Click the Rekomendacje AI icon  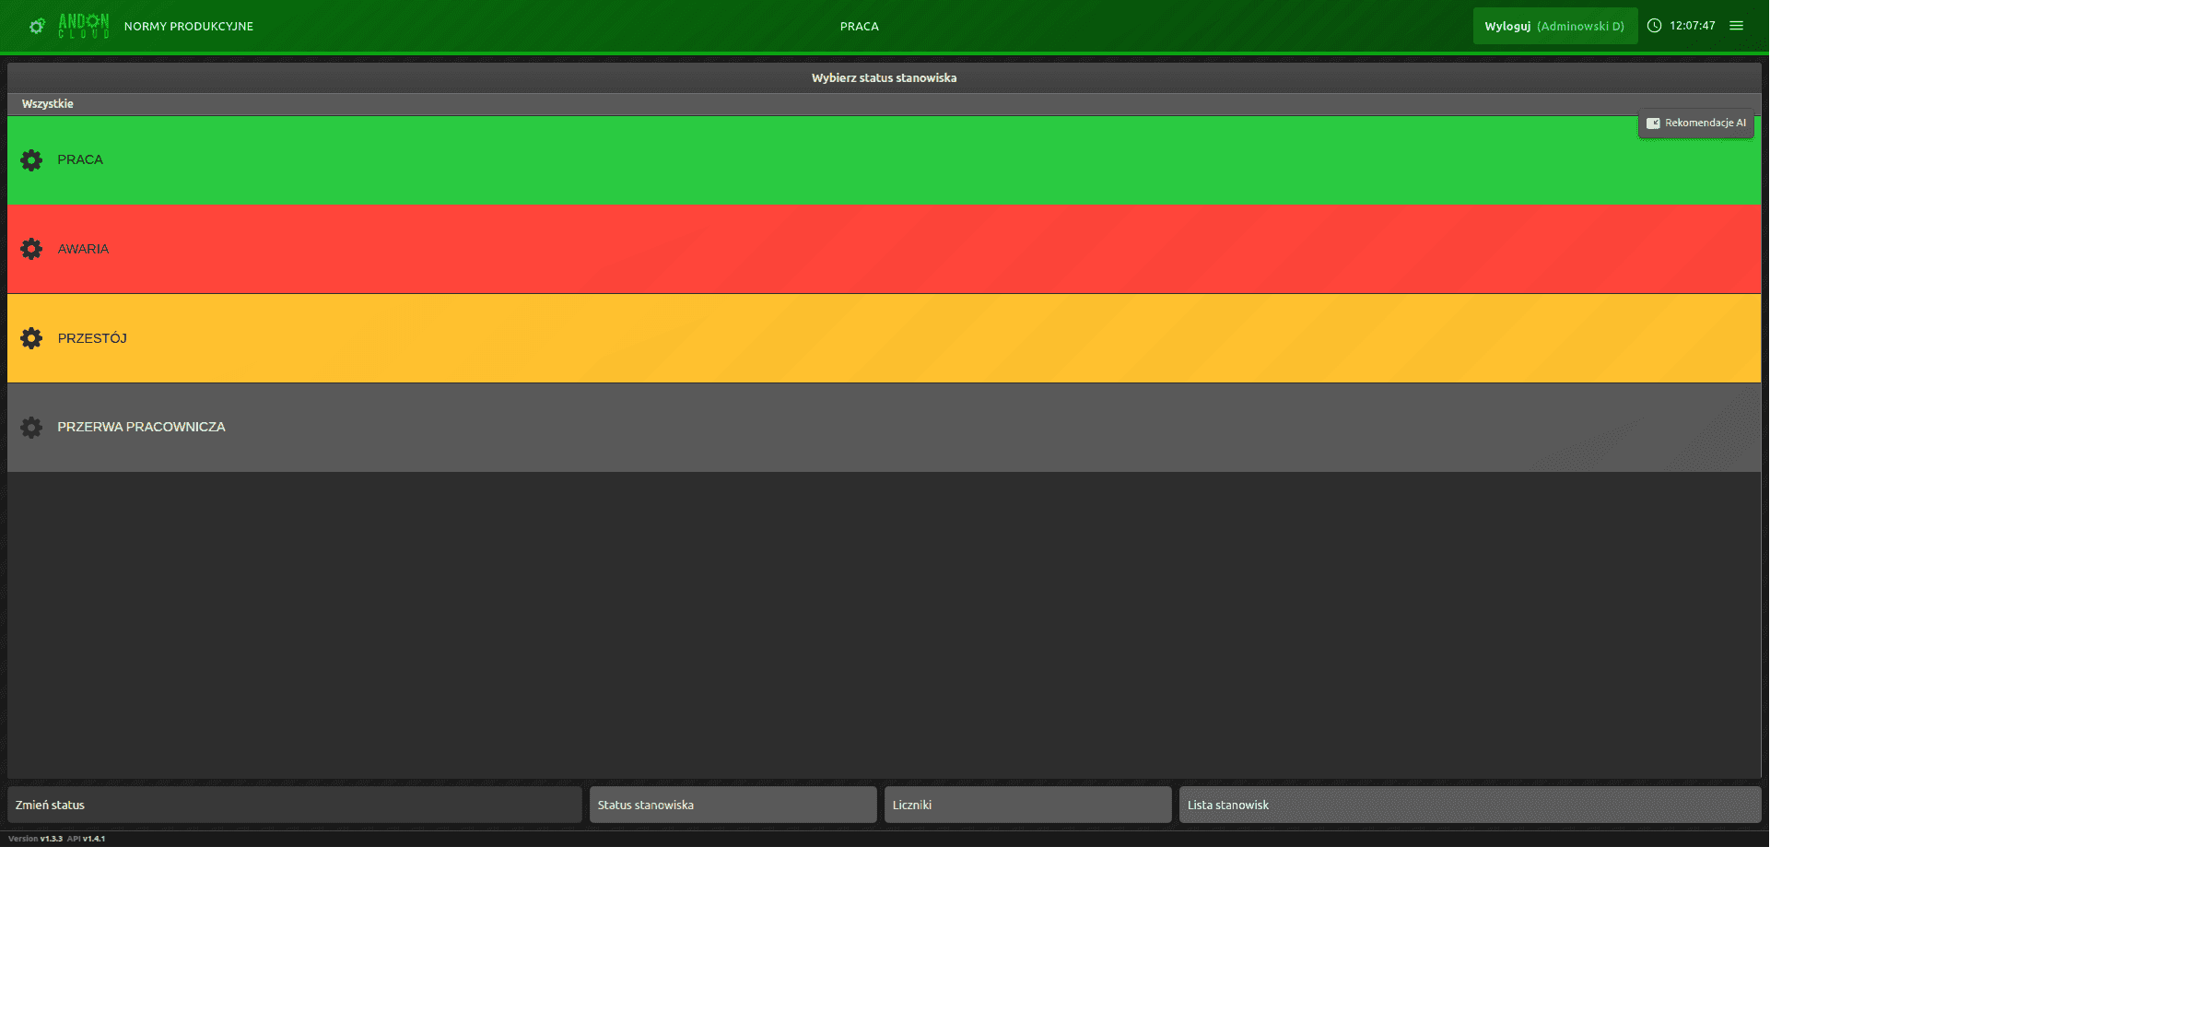(x=1653, y=123)
